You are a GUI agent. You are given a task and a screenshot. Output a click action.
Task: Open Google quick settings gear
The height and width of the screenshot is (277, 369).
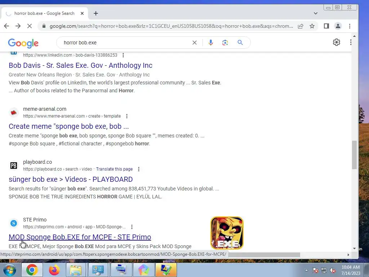tap(337, 42)
